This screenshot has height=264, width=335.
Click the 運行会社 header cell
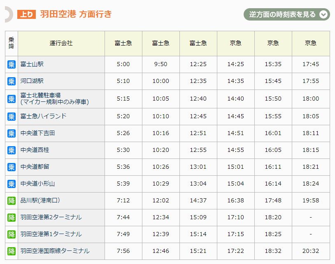[x=61, y=43]
